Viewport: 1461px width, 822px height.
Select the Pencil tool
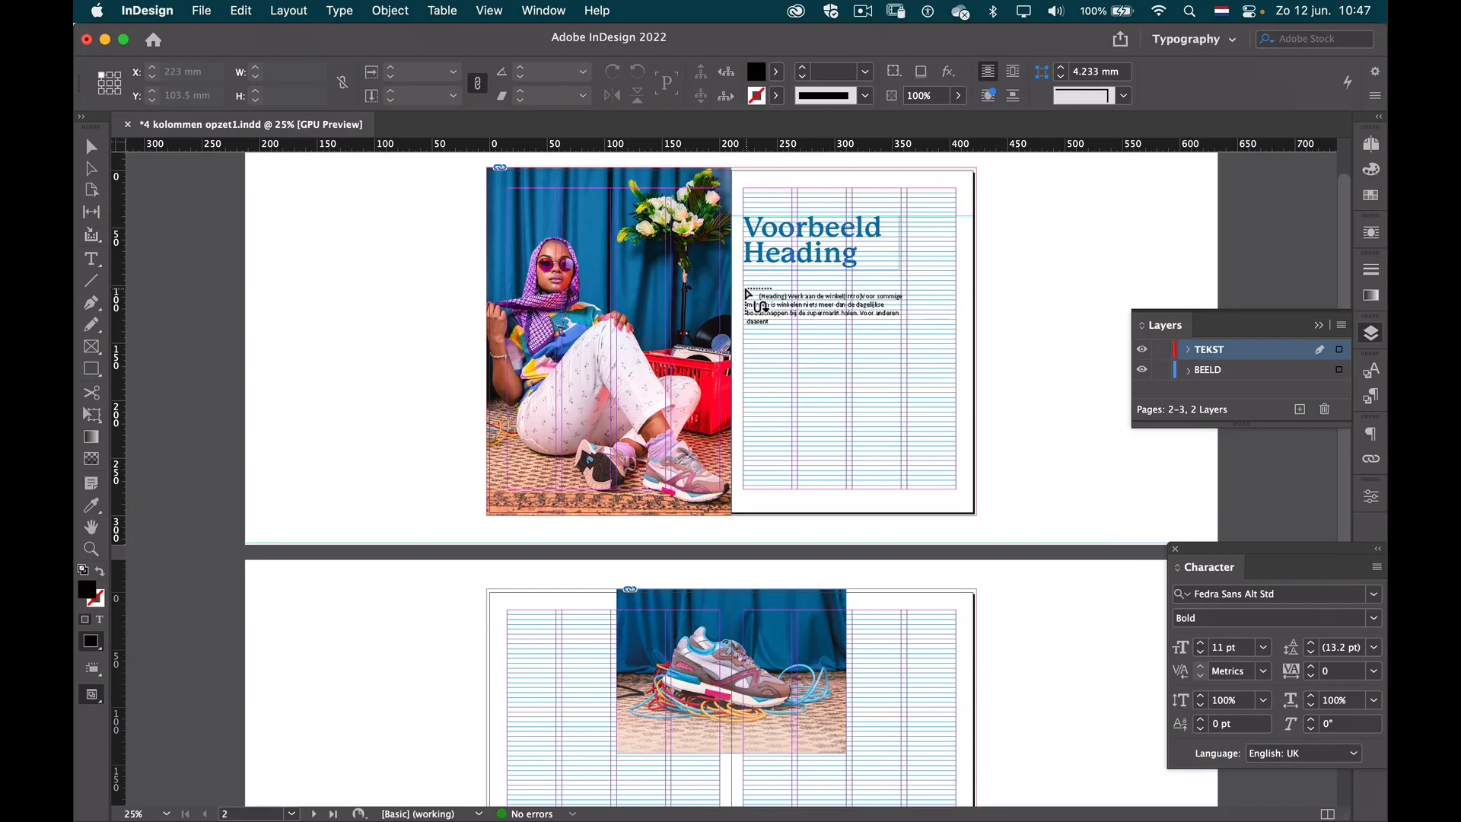point(91,325)
